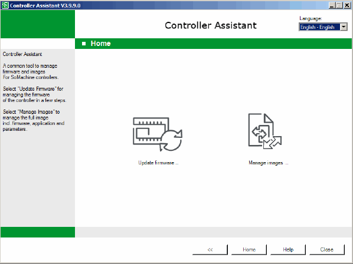
Task: Click the Controller Assistant title bar app icon
Action: pyautogui.click(x=5, y=5)
